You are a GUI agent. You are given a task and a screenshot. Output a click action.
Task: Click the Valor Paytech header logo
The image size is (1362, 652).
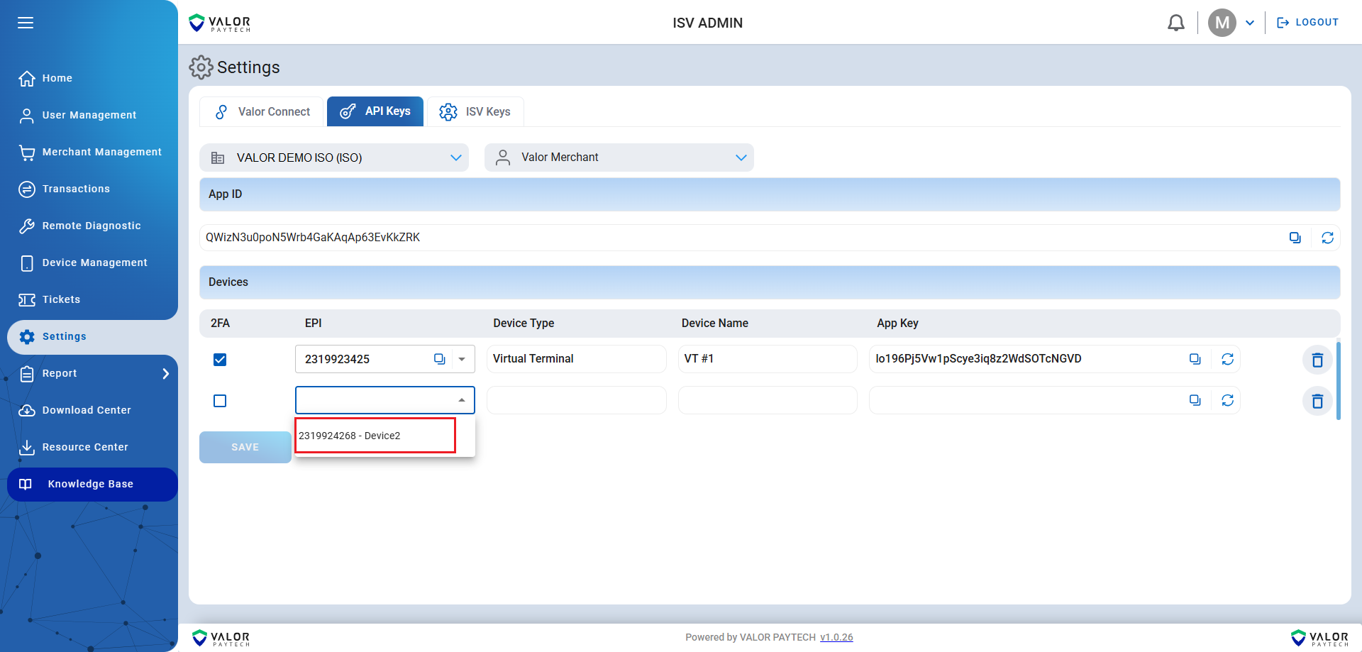click(220, 23)
